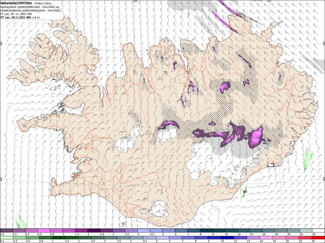This screenshot has height=243, width=325.
Task: Choose the medium purple swatch above the 3 label in the top scale
Action: click(x=119, y=230)
